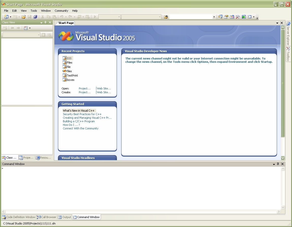Open the Command Window position dropdown arrow
292x227 pixels.
(x=274, y=164)
